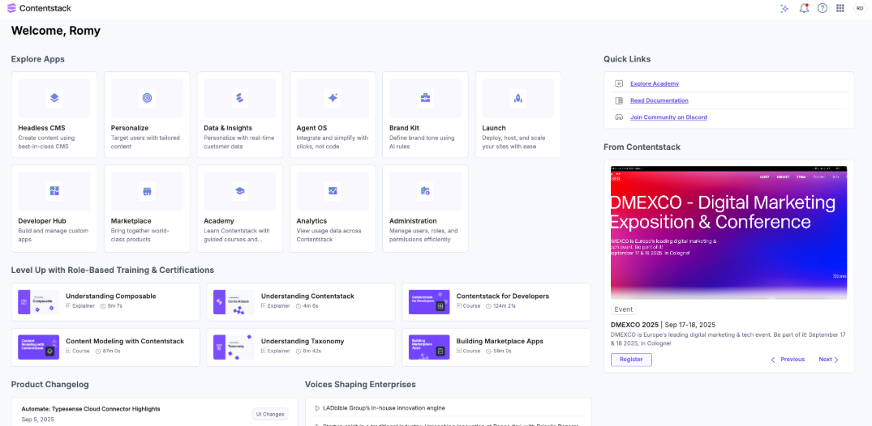872x426 pixels.
Task: Click the Data & Insights icon
Action: (239, 98)
